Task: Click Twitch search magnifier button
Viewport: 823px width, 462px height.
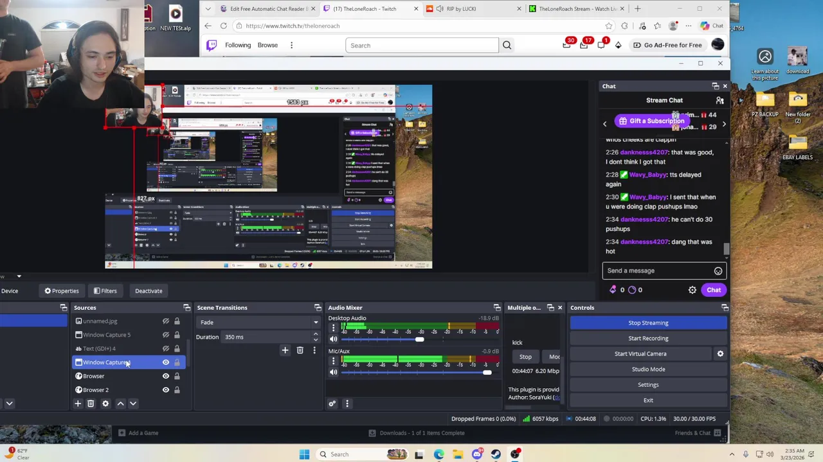Action: 507,45
